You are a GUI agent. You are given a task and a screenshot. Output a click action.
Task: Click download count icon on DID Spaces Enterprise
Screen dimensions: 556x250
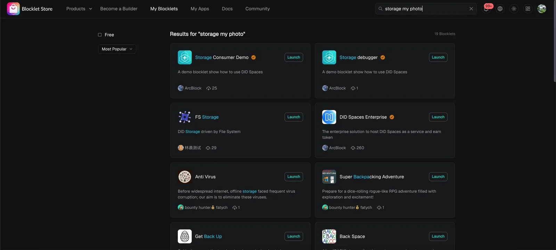tap(353, 148)
